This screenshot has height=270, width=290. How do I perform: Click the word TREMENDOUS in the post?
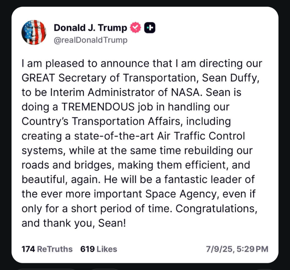[x=98, y=107]
